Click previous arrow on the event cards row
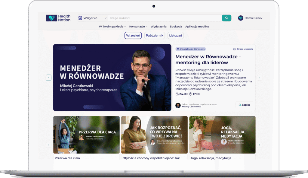Screen dimensions: 308x178 [49, 145]
